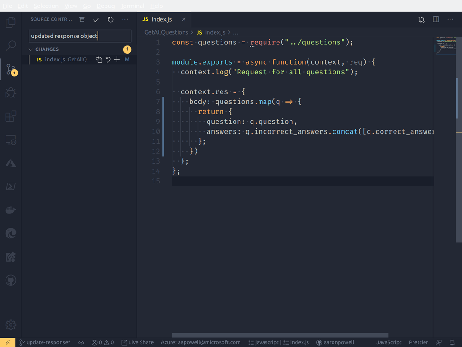
Task: Change language mode from JavaScript
Action: tap(388, 342)
